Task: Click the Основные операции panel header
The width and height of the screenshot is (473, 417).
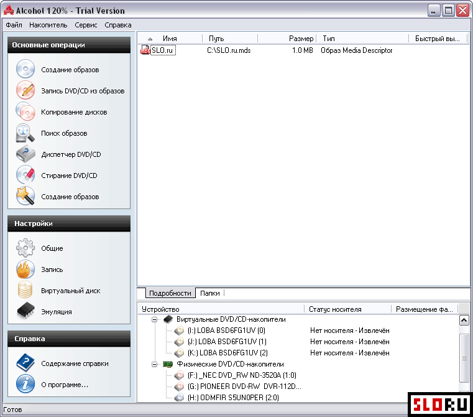Action: (x=69, y=45)
